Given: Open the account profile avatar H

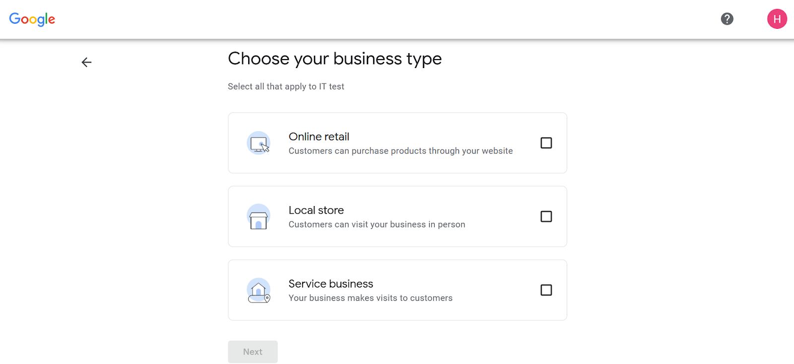Looking at the screenshot, I should pos(777,19).
